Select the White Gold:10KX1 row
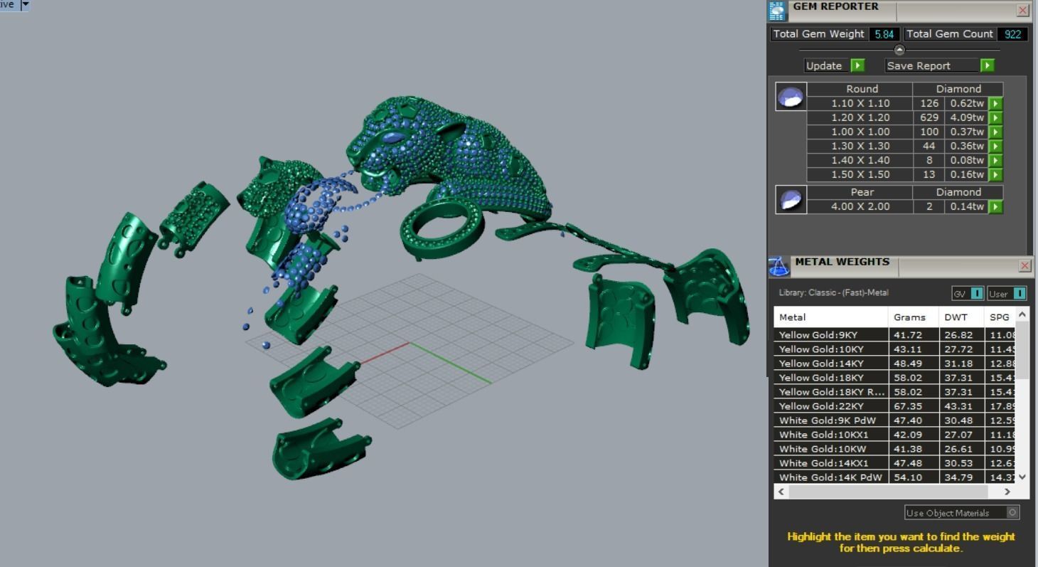Screen dimensions: 1038x567 tap(895, 434)
